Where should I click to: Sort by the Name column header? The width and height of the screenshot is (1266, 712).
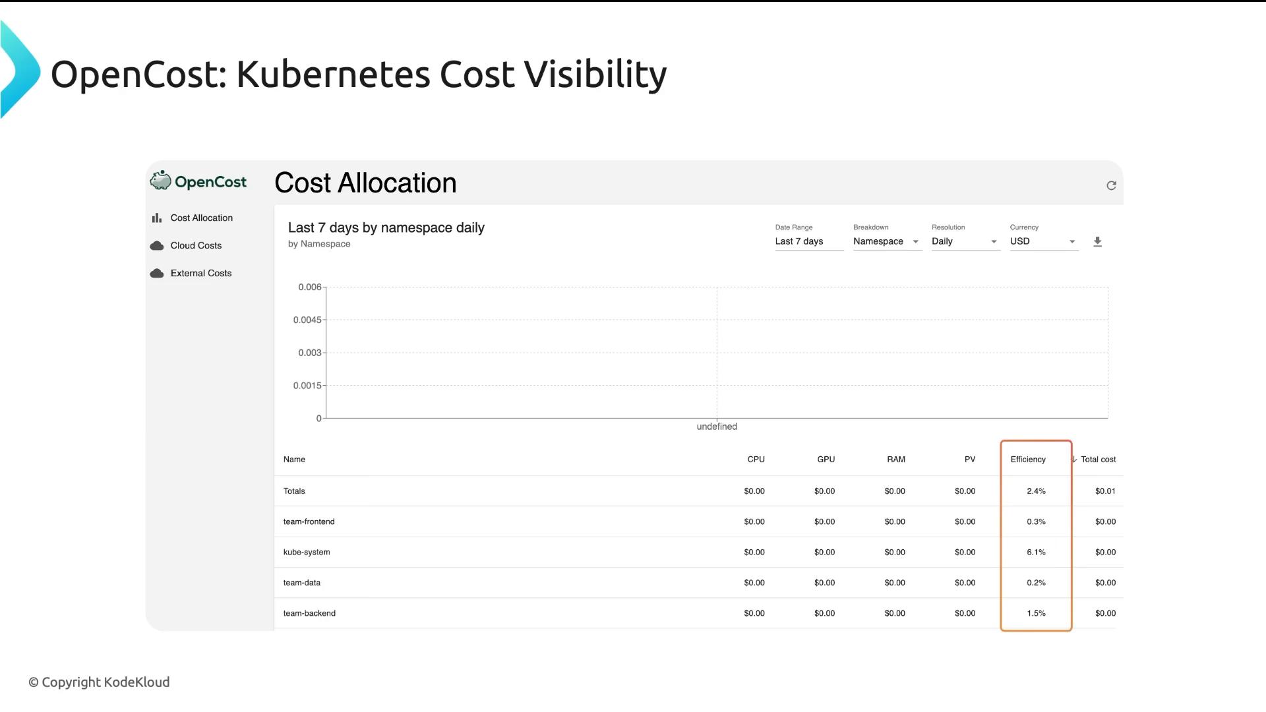(294, 460)
